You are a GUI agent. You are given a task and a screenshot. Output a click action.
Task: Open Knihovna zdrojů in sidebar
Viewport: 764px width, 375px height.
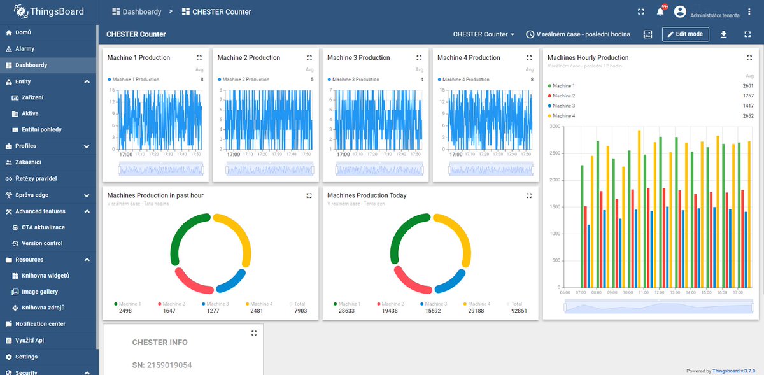point(49,308)
